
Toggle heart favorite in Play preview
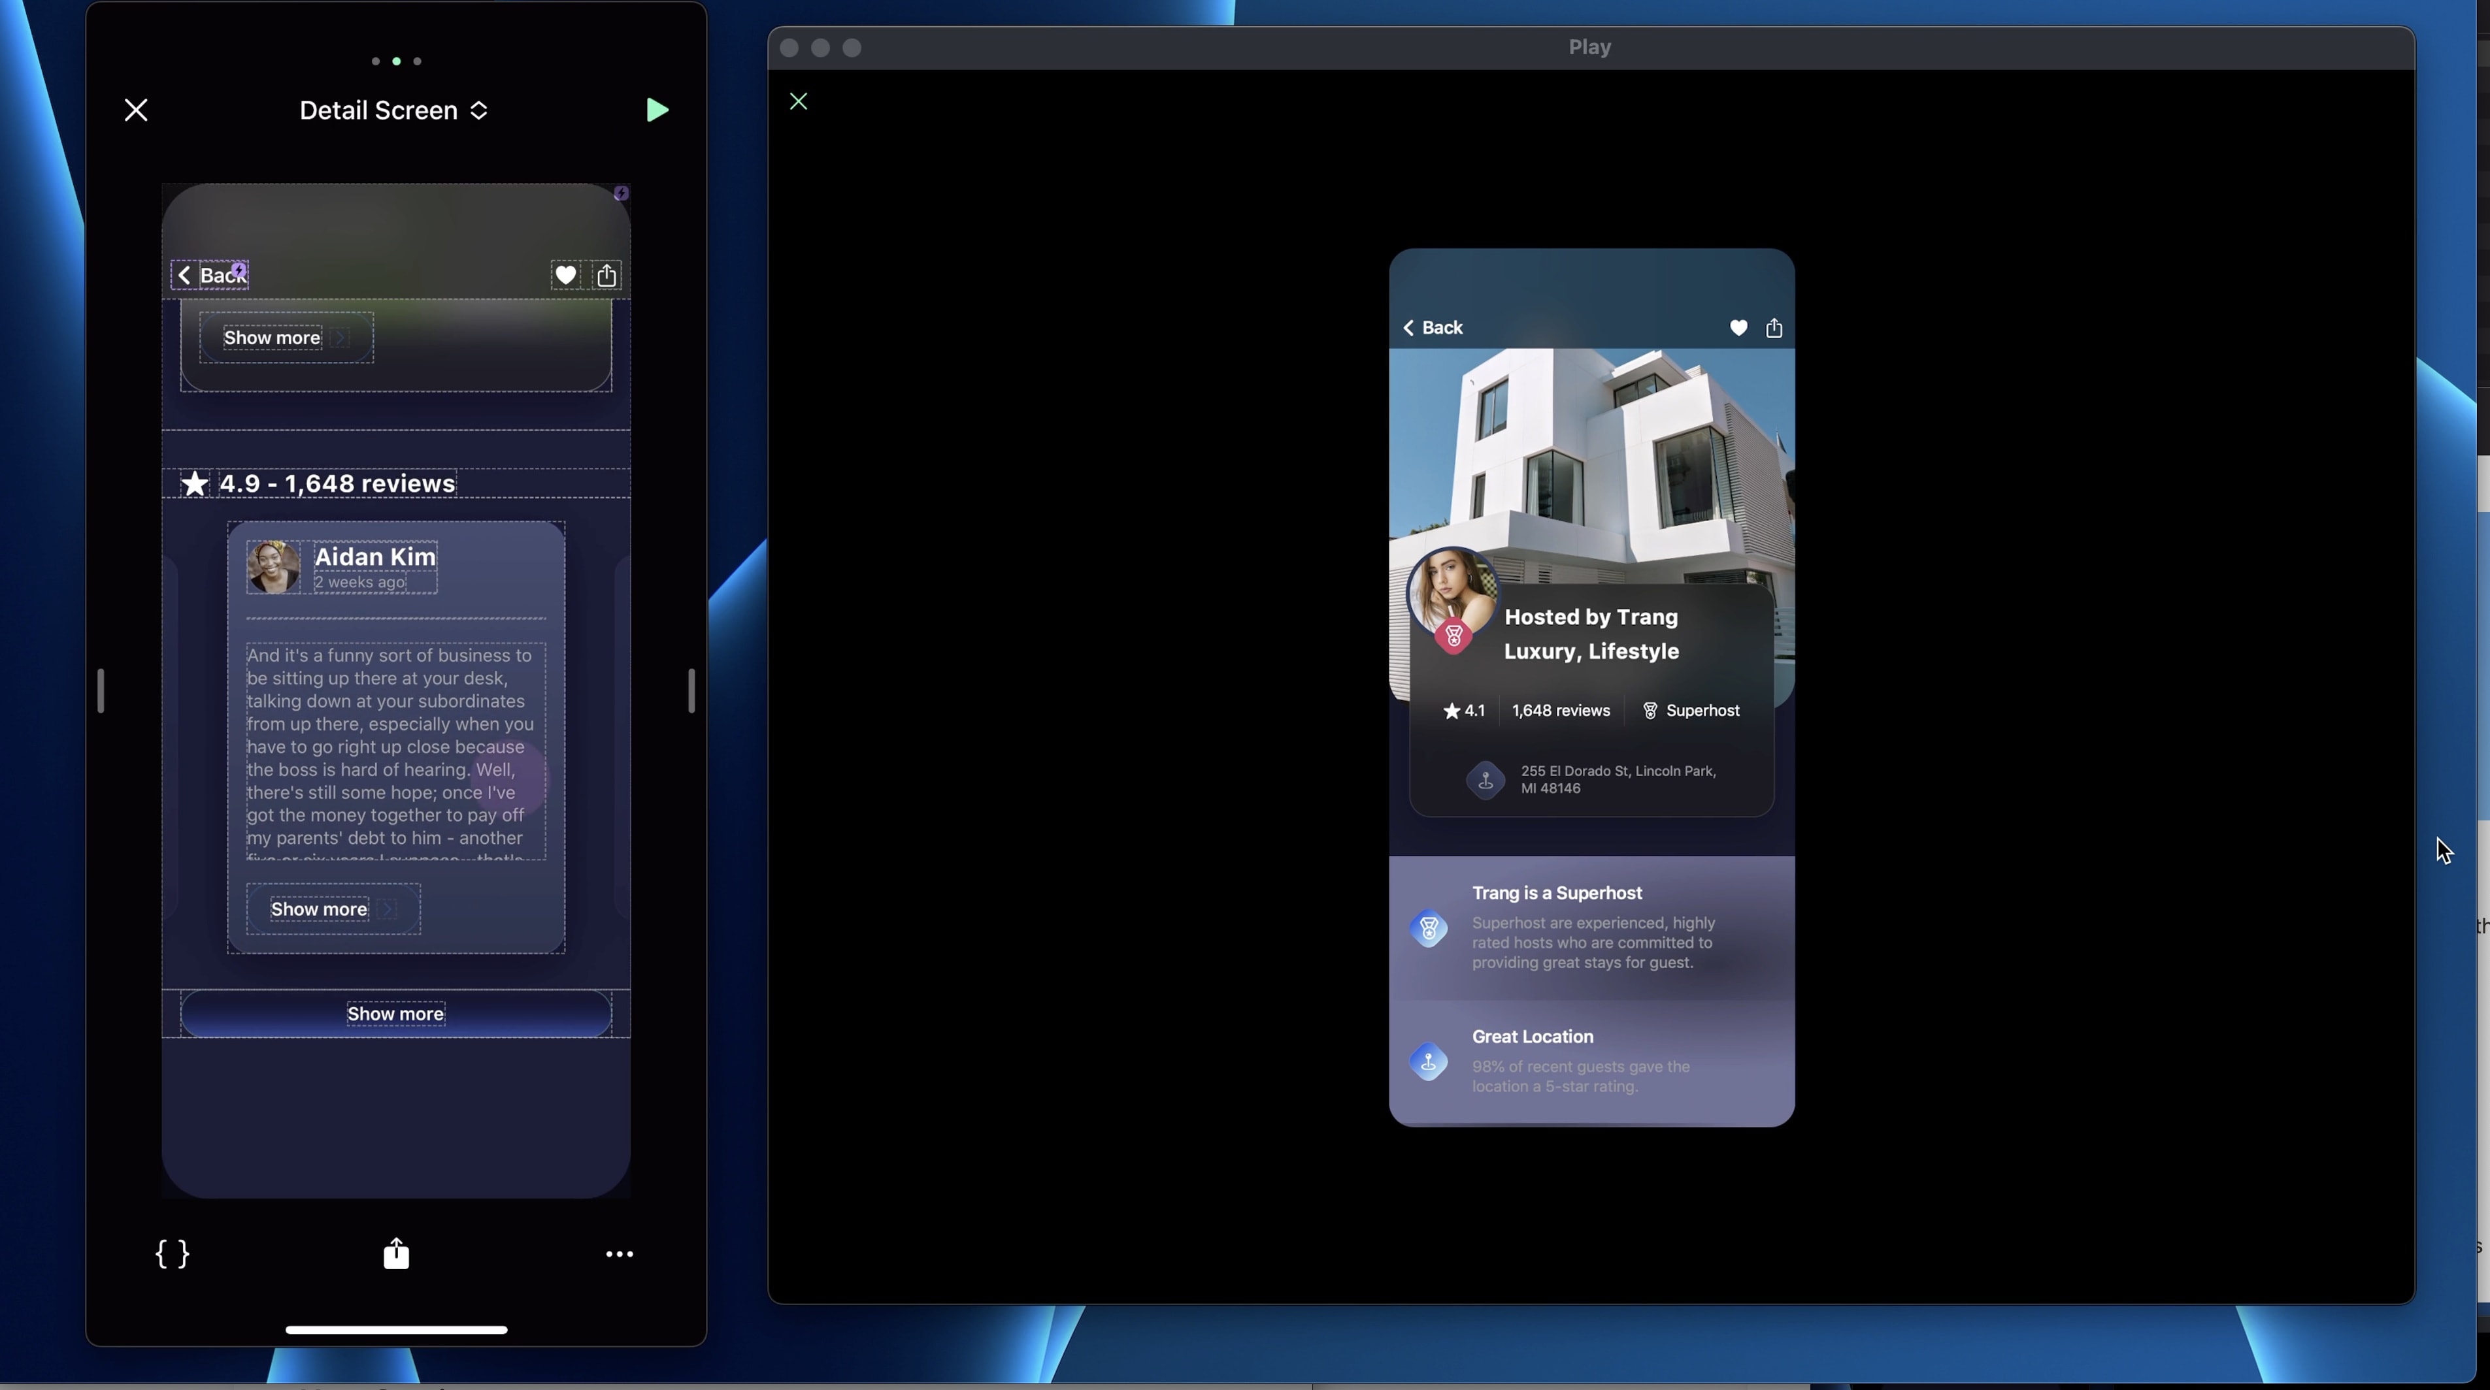coord(1738,329)
